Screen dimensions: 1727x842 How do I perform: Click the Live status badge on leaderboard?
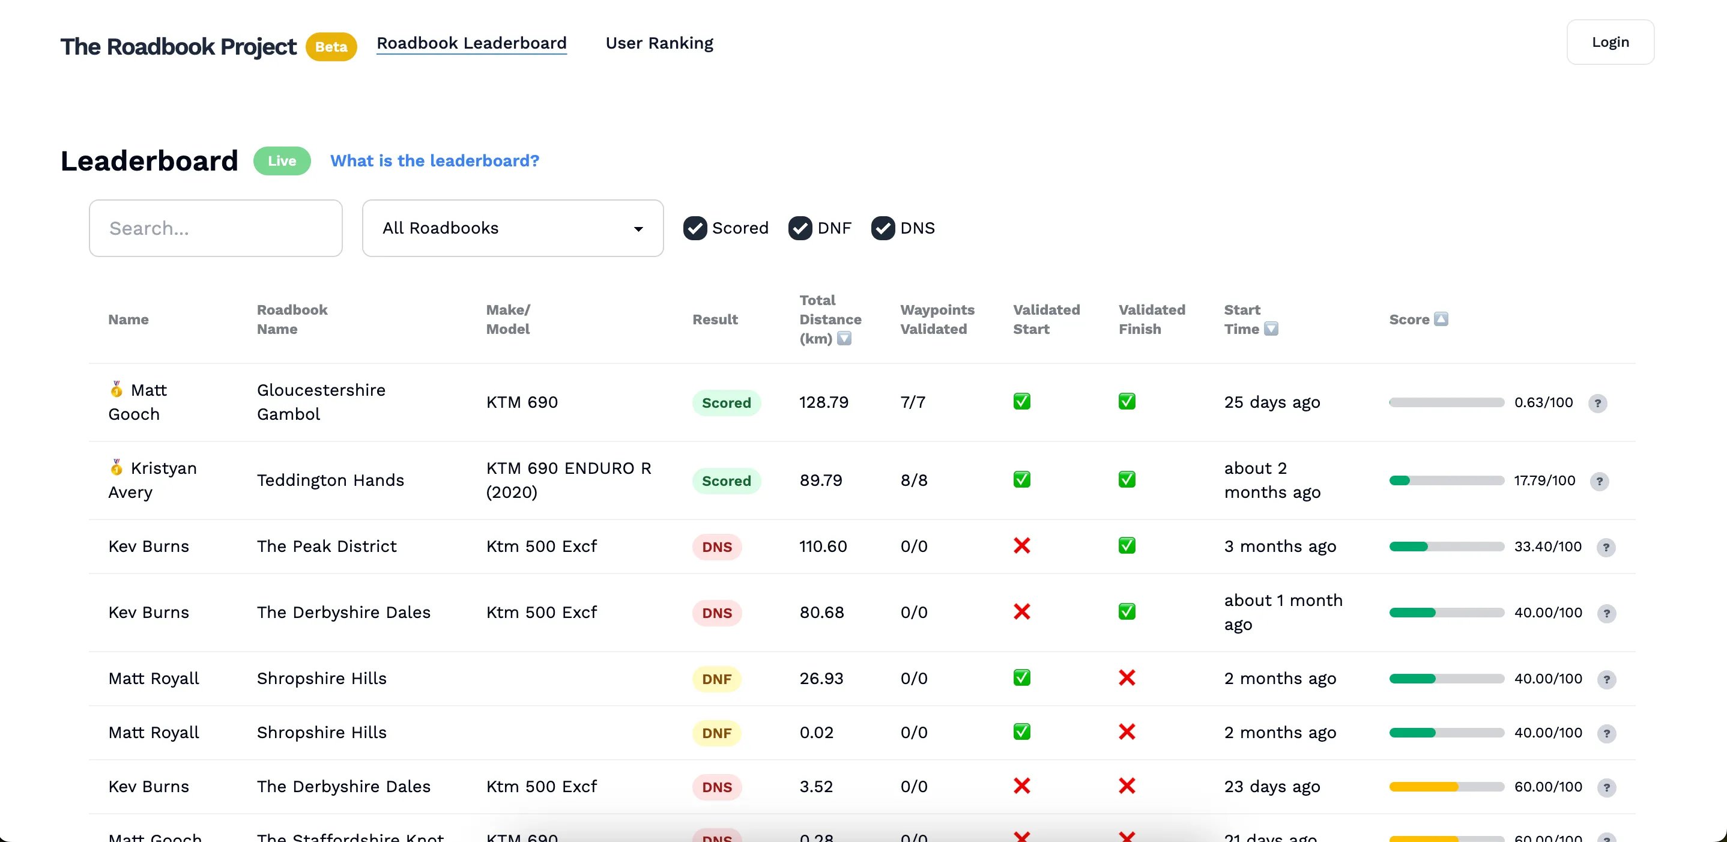pos(281,160)
